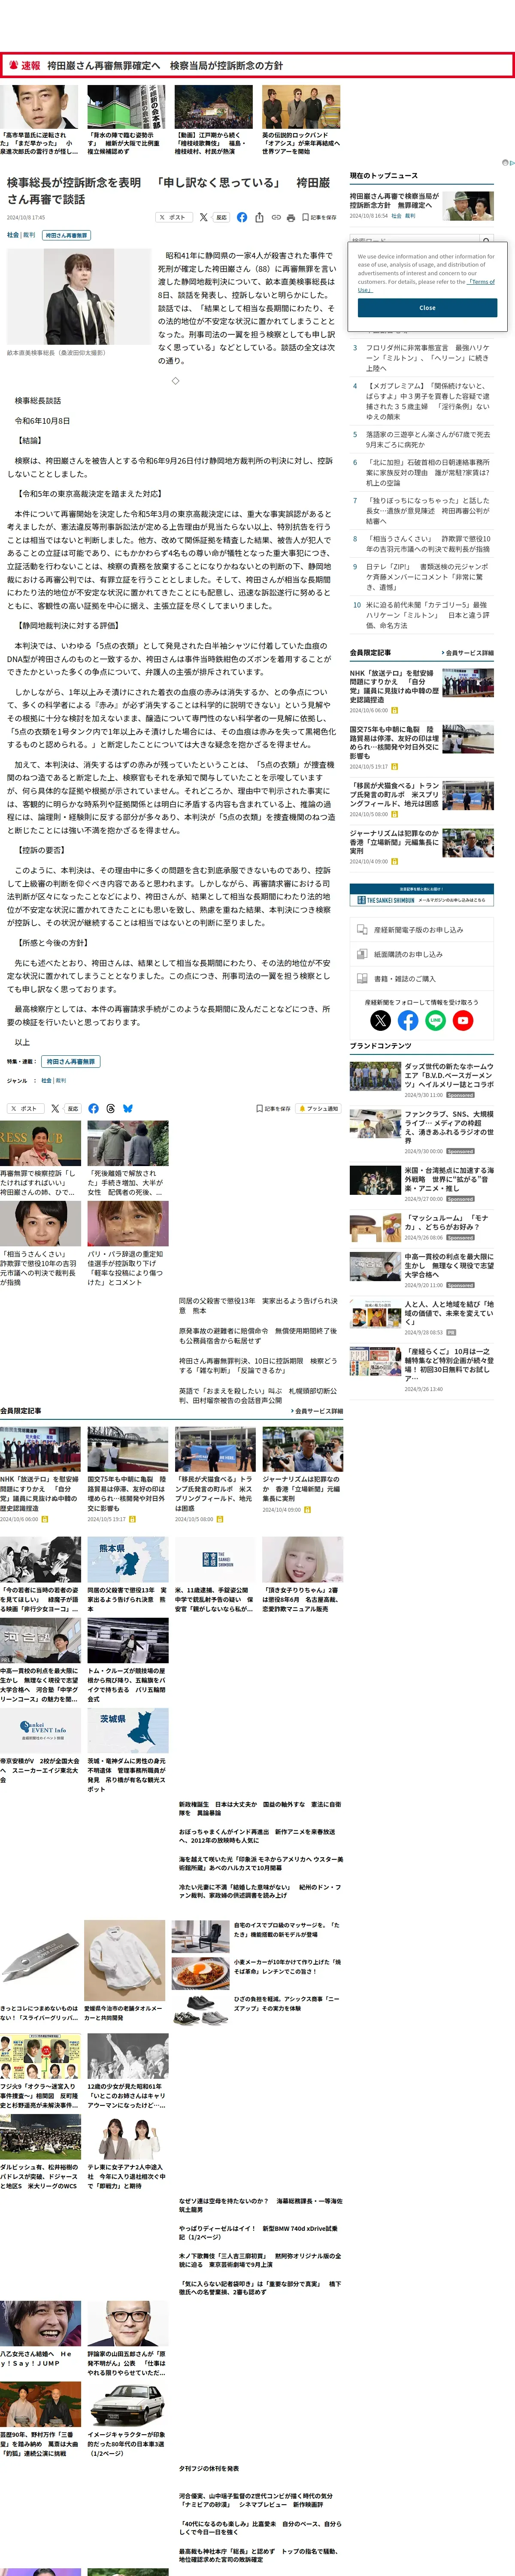515x2576 pixels.
Task: Click the Facebook icon below the article body
Action: [x=93, y=1108]
